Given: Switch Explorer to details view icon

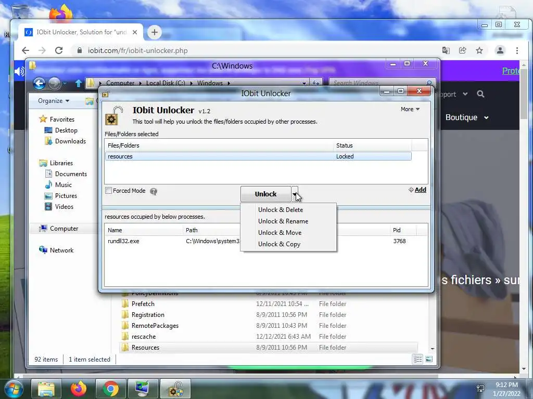Looking at the screenshot, I should (x=418, y=359).
